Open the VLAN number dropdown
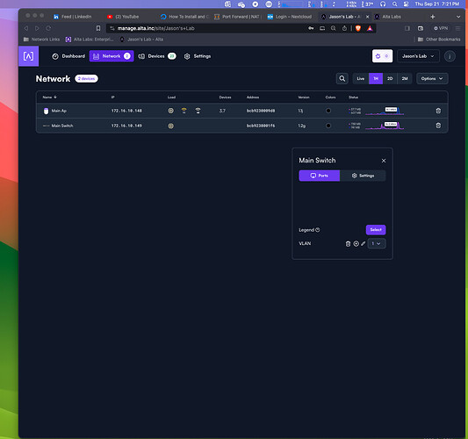 tap(377, 243)
